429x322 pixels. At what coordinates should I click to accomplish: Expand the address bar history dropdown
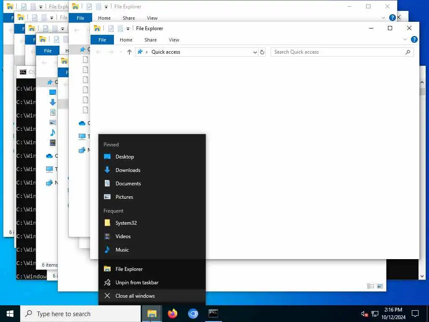pyautogui.click(x=255, y=52)
